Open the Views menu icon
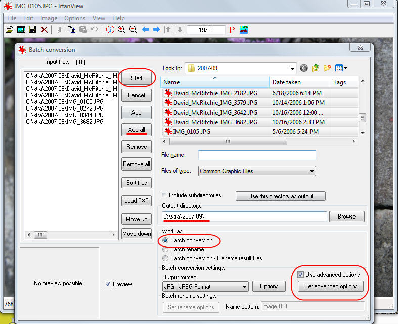 341,68
